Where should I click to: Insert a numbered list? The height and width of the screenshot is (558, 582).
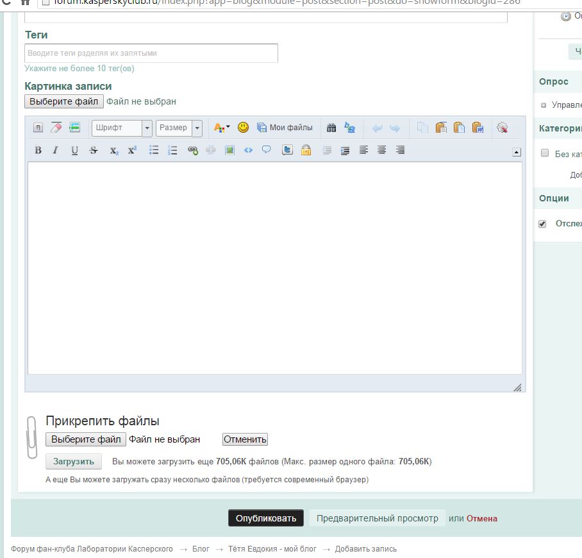[172, 150]
